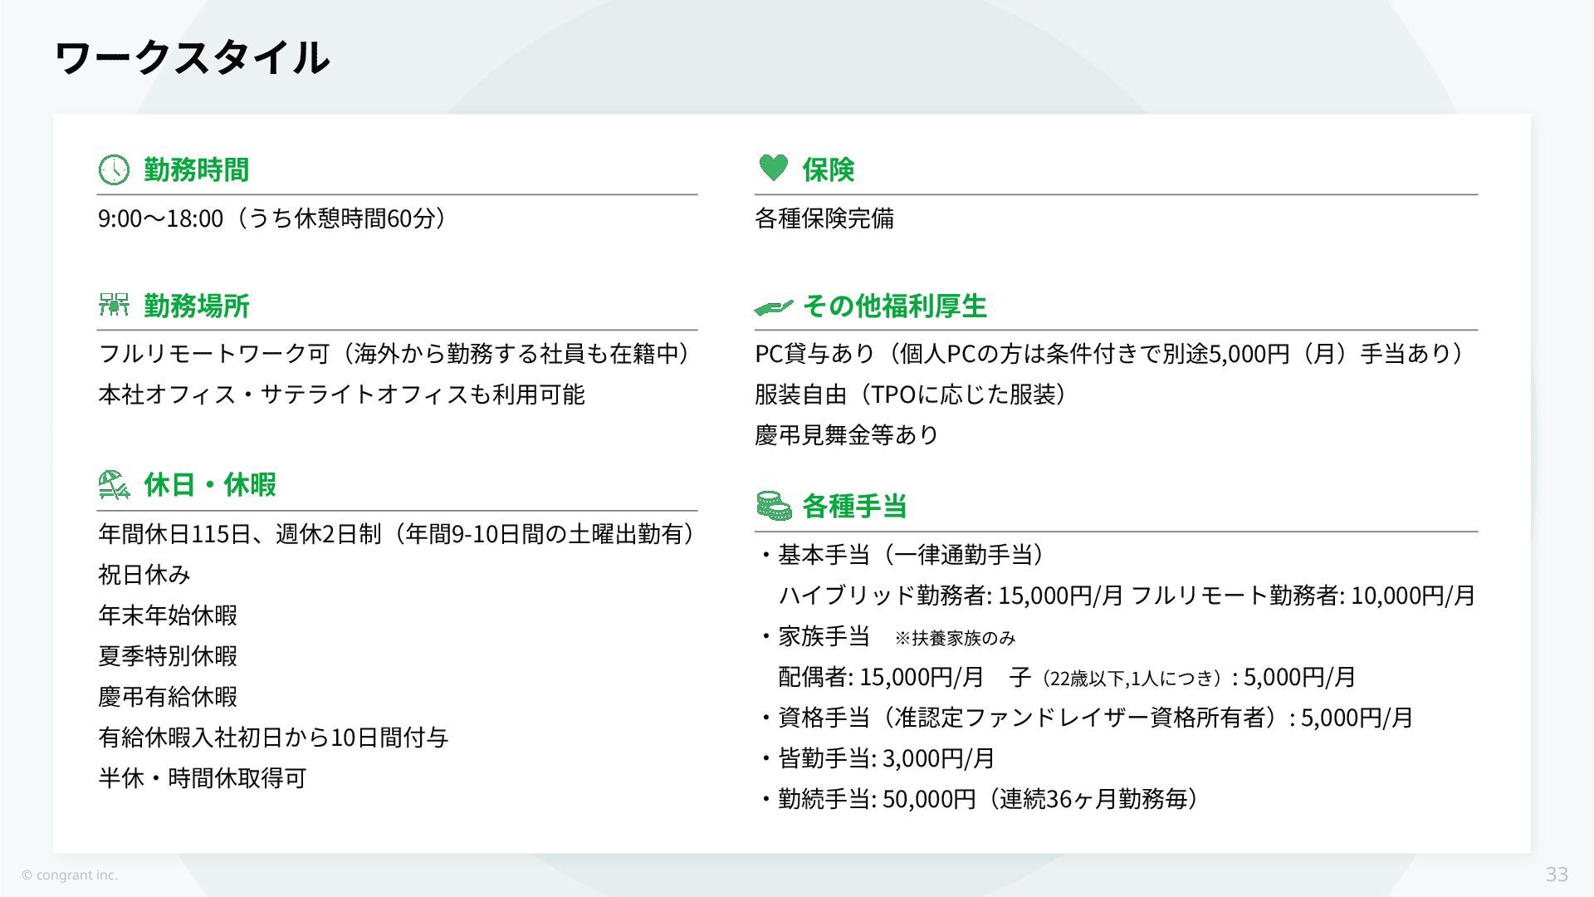This screenshot has width=1594, height=897.
Task: Click the slide page number 33
Action: tap(1557, 875)
